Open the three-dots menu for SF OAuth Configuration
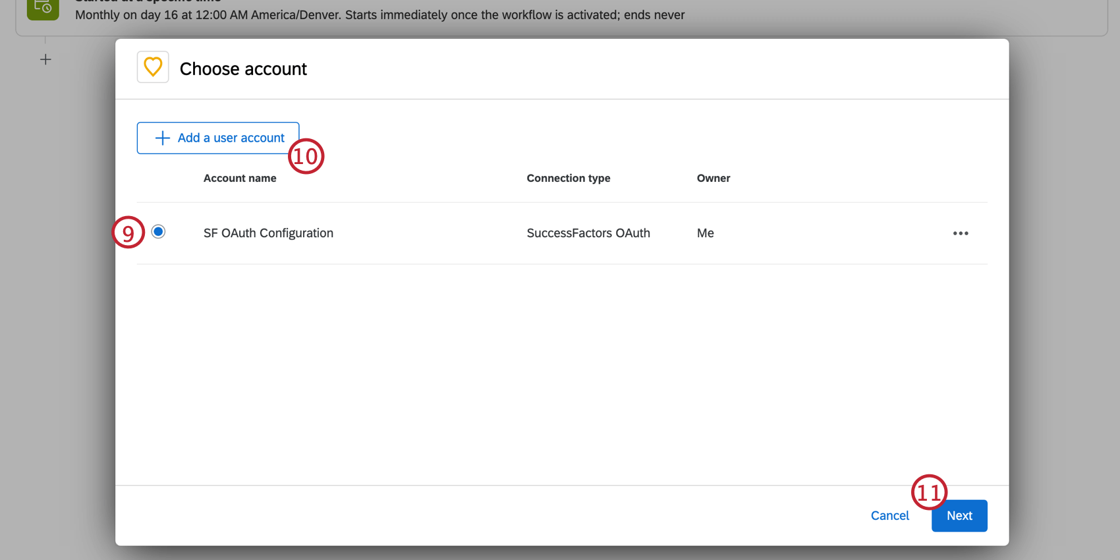Viewport: 1120px width, 560px height. (x=961, y=233)
